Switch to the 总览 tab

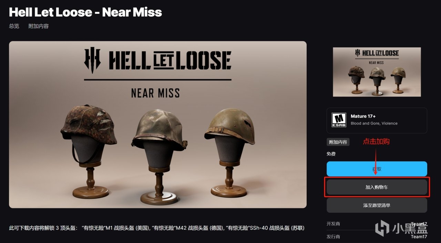pyautogui.click(x=14, y=26)
